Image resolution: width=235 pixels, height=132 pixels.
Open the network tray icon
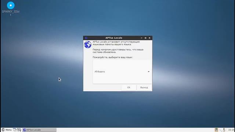(221, 130)
